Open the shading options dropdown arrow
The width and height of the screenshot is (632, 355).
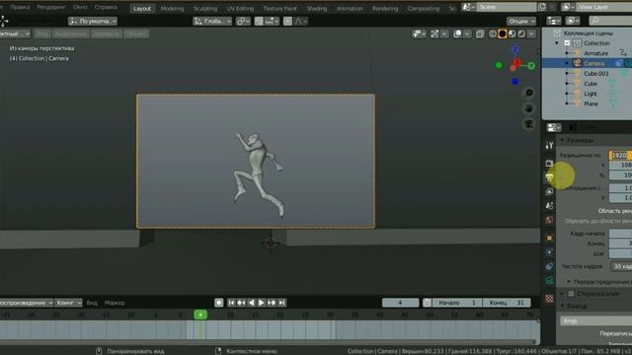tap(532, 34)
